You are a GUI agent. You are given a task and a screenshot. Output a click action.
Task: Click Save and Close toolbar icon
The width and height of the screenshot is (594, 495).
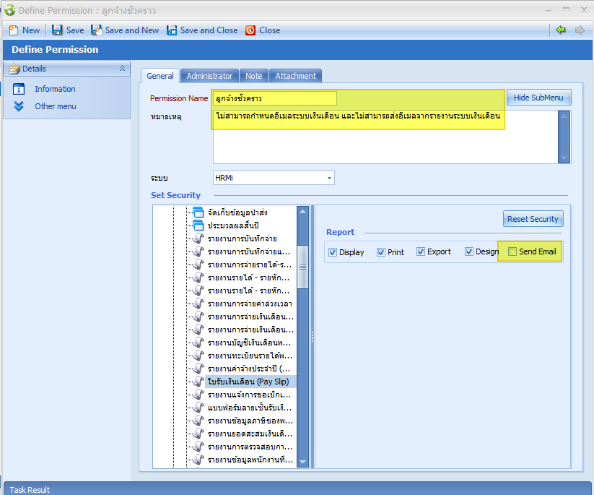(x=172, y=30)
